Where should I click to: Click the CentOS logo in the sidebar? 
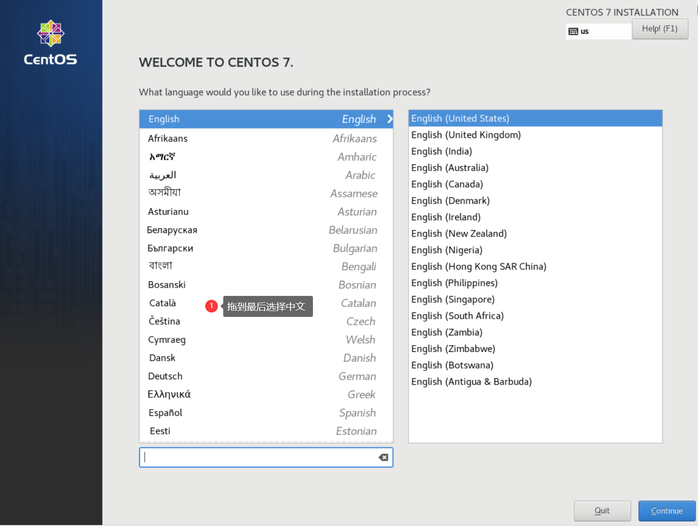pos(51,43)
